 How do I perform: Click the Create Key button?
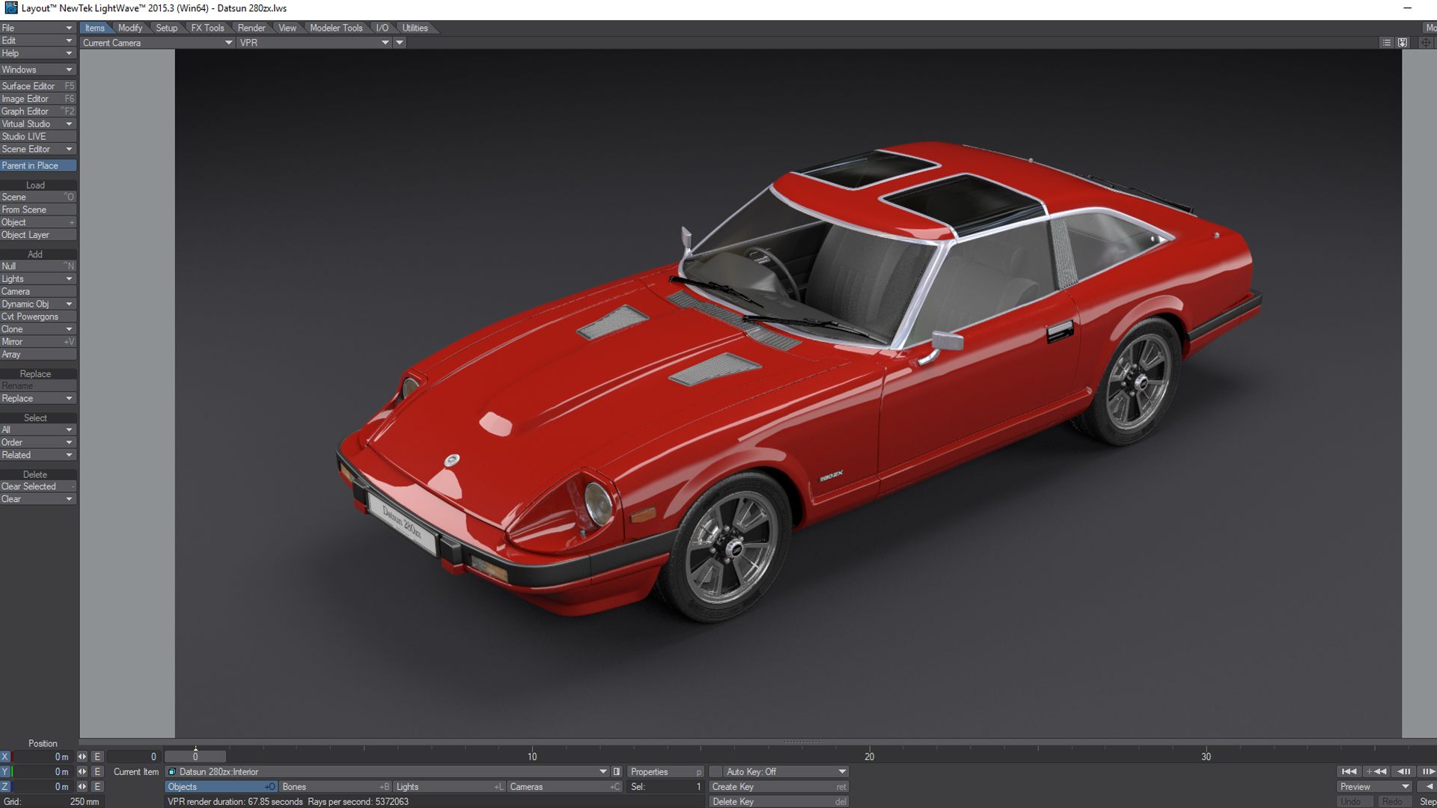tap(775, 786)
